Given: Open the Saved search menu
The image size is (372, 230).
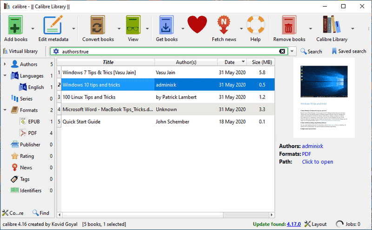Looking at the screenshot, I should click(x=349, y=51).
